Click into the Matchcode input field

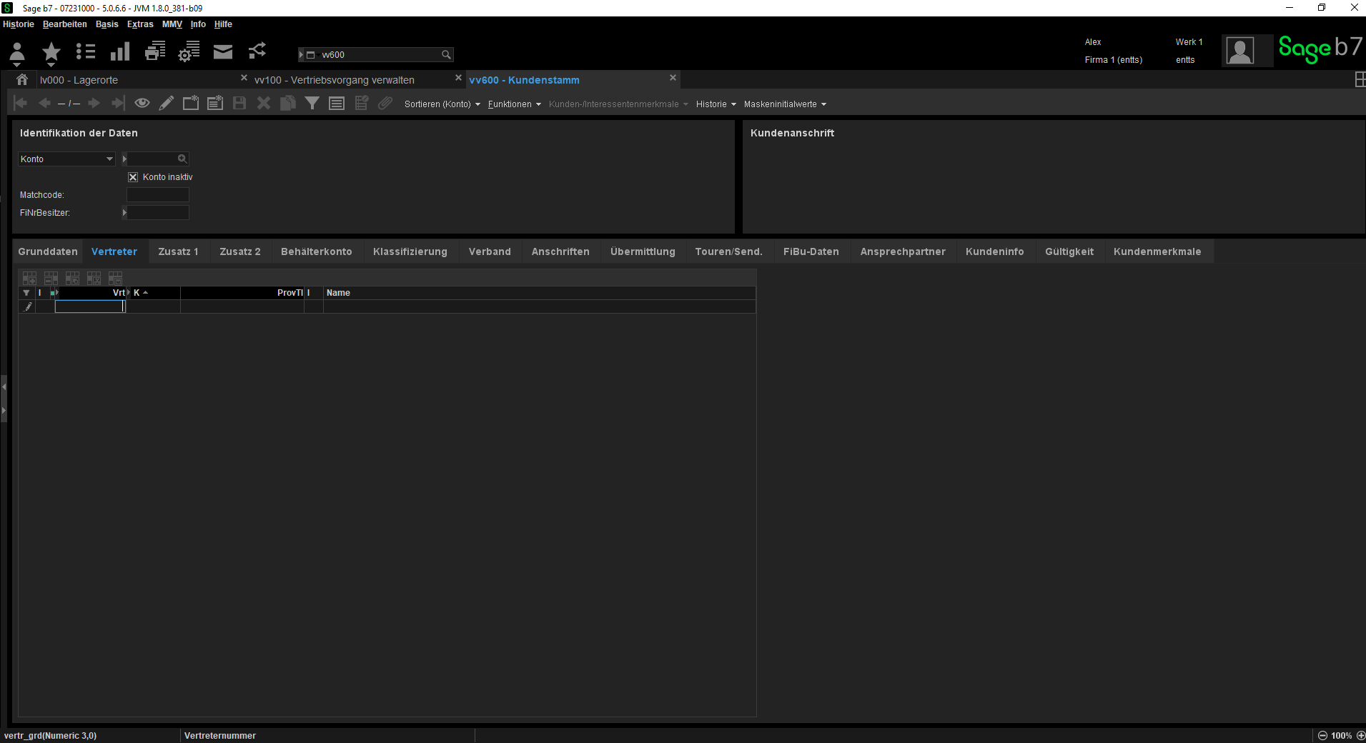[158, 194]
